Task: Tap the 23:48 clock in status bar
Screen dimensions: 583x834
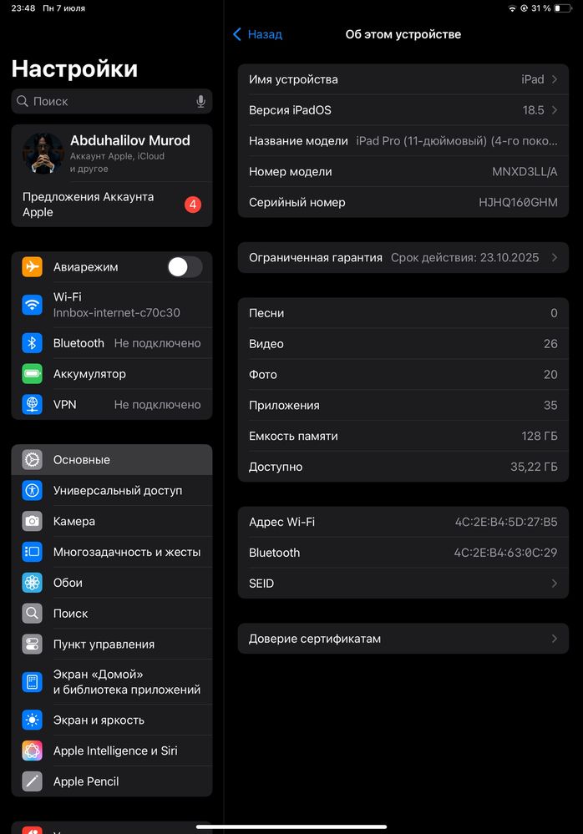Action: click(x=23, y=8)
